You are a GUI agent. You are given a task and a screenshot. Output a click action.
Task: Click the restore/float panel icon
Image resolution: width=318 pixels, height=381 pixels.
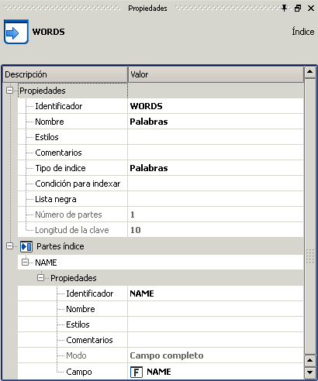pos(298,9)
